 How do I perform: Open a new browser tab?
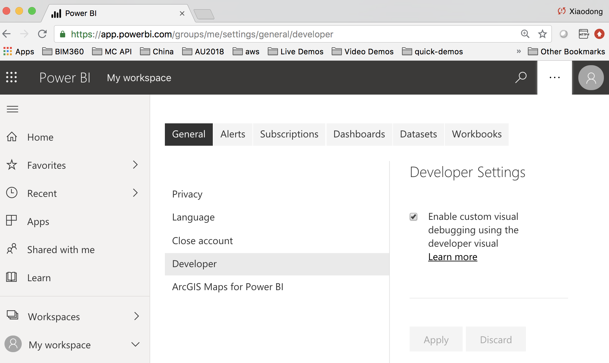(x=204, y=14)
